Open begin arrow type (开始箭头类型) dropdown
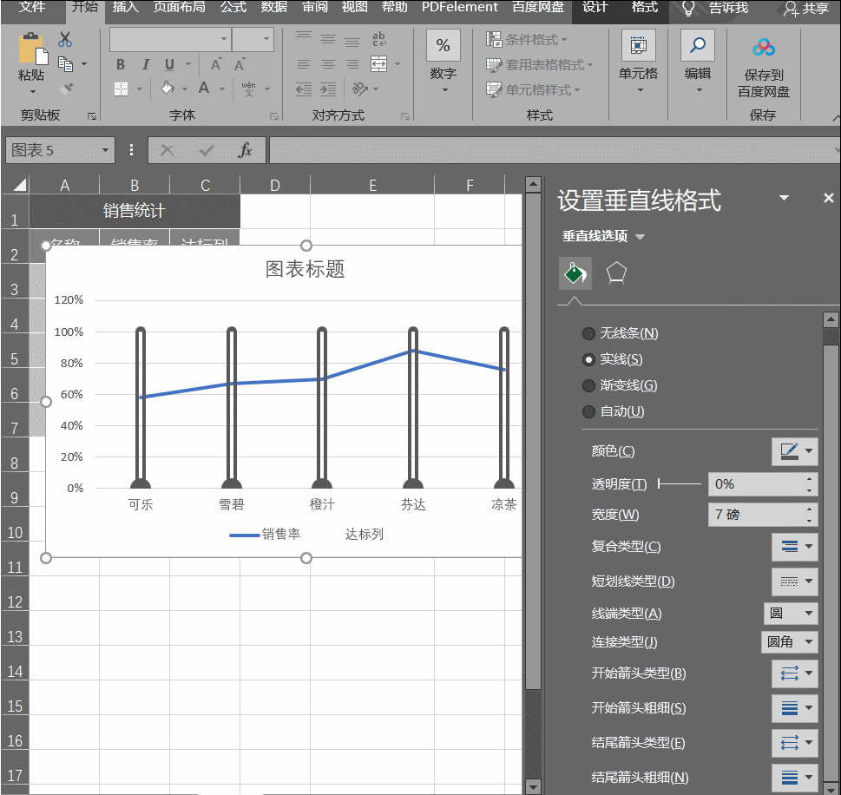This screenshot has width=841, height=795. pos(795,673)
